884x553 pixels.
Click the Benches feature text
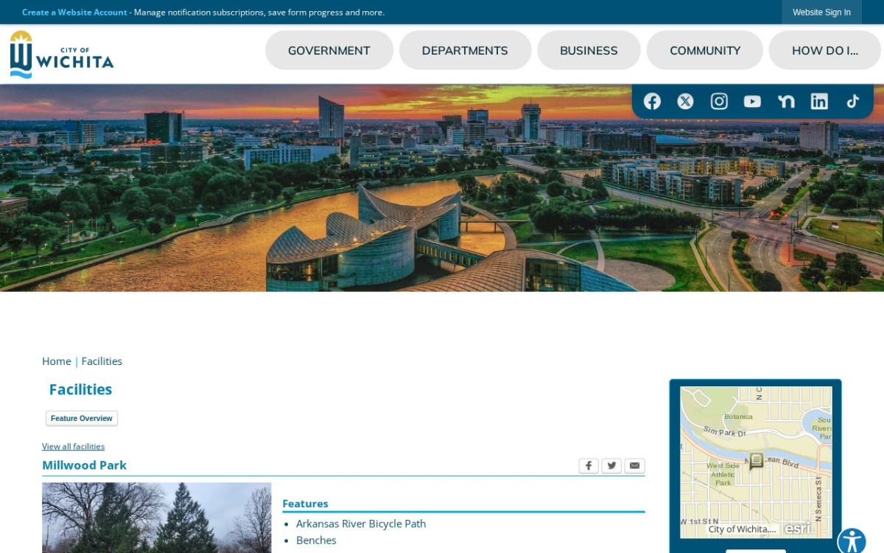(316, 540)
